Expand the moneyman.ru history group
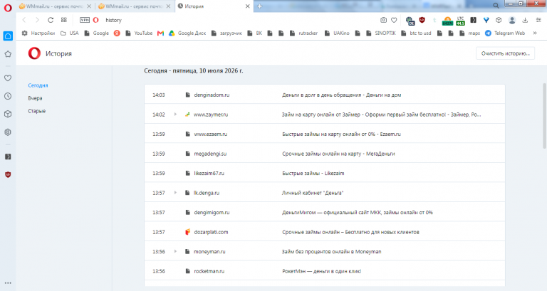Screen dimensions: 547x291 coord(175,251)
